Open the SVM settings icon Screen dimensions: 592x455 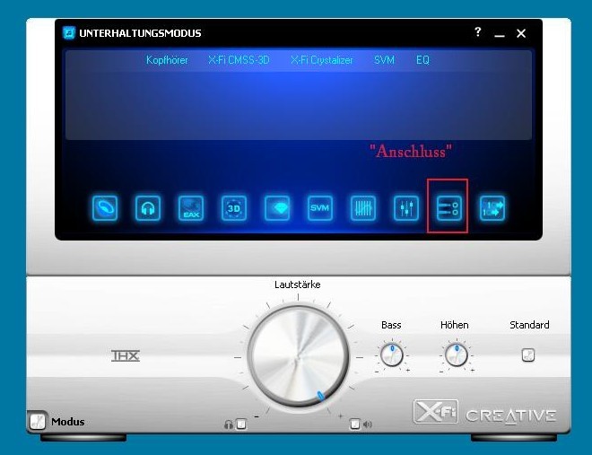pyautogui.click(x=320, y=207)
